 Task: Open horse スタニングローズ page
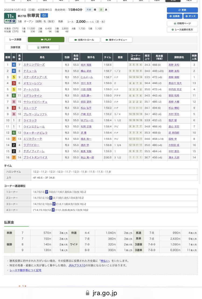34,65
